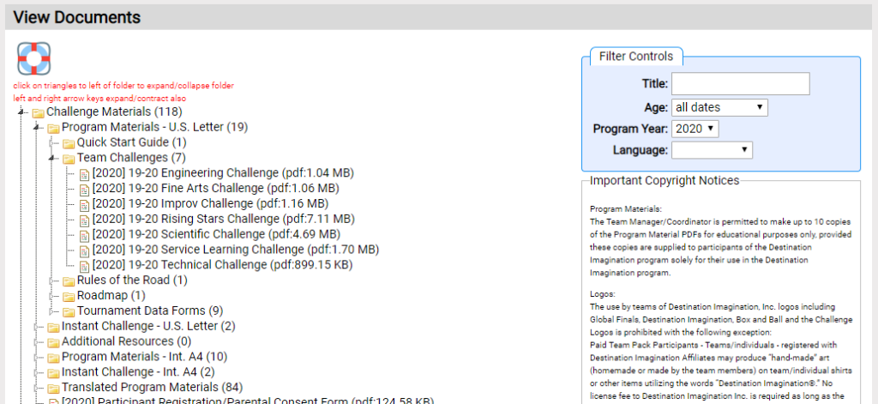Click the Rising Stars Challenge document icon
878x404 pixels.
pos(84,220)
